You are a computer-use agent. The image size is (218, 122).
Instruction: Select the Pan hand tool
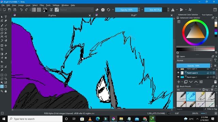pos(6,91)
